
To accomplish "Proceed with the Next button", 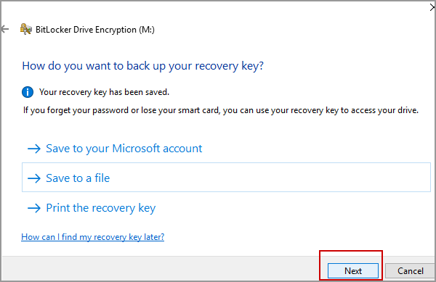I will pyautogui.click(x=353, y=270).
